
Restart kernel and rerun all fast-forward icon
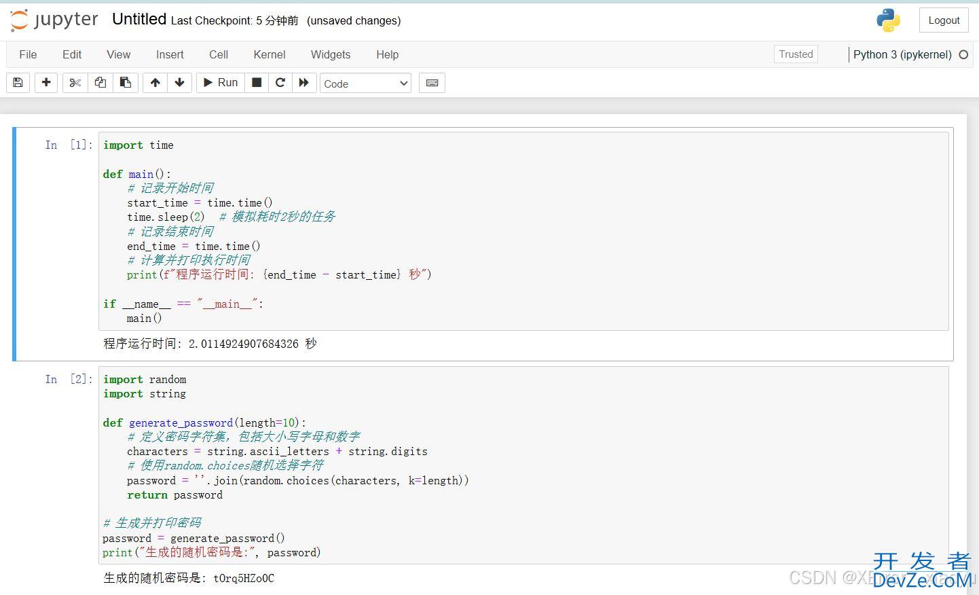tap(304, 83)
